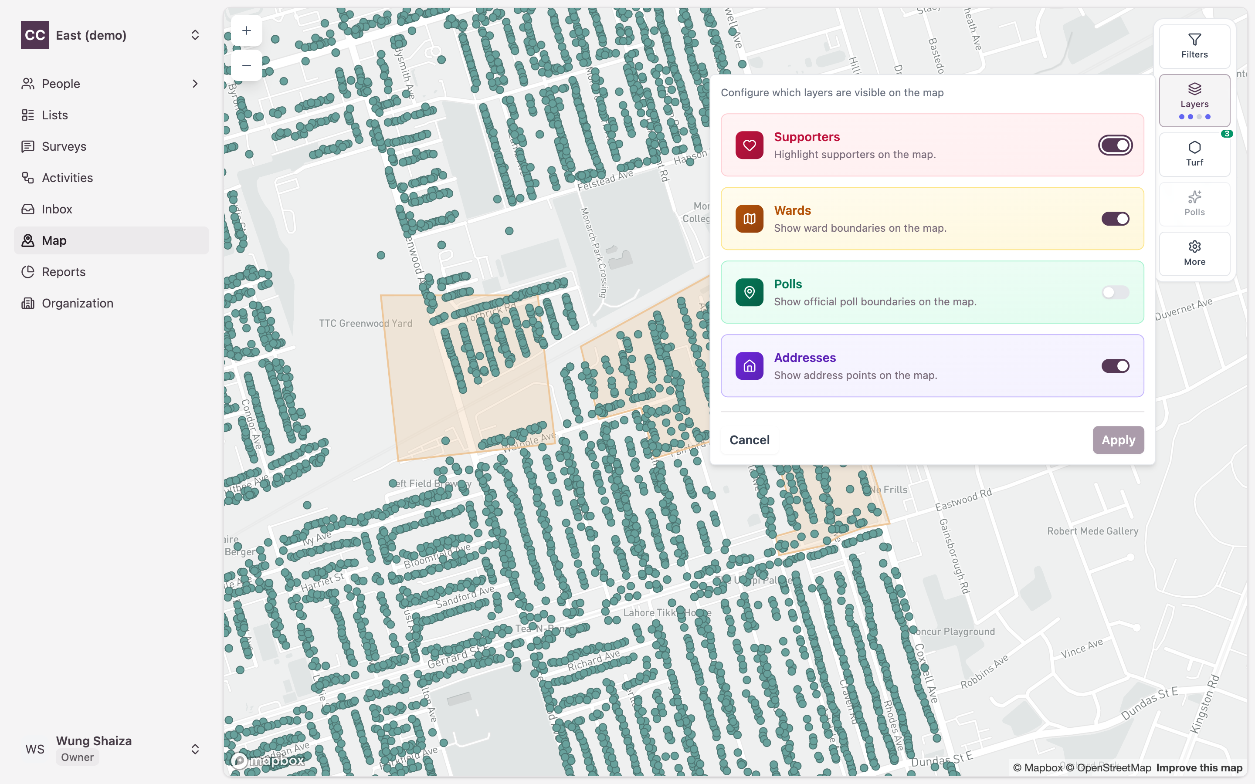
Task: Switch off the Addresses layer toggle
Action: pyautogui.click(x=1115, y=366)
